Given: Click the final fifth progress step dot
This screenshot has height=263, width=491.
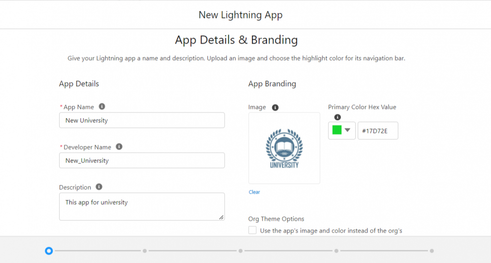Looking at the screenshot, I should click(431, 251).
